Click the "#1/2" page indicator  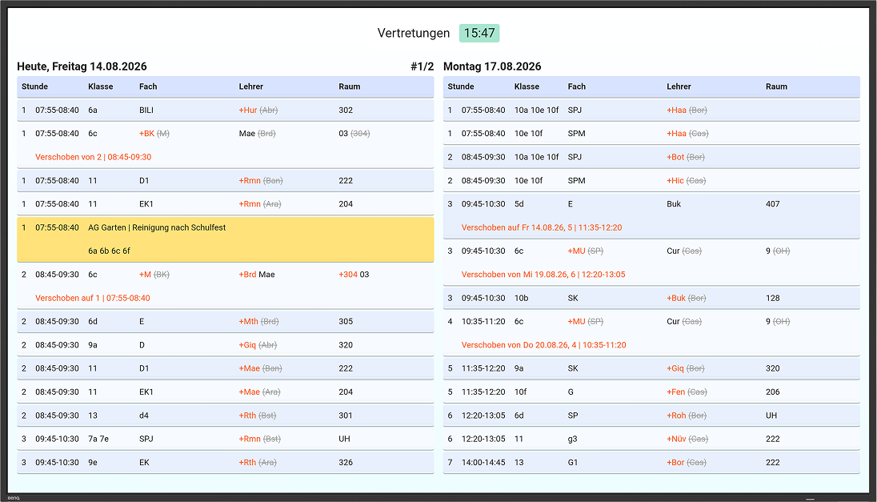pyautogui.click(x=422, y=66)
